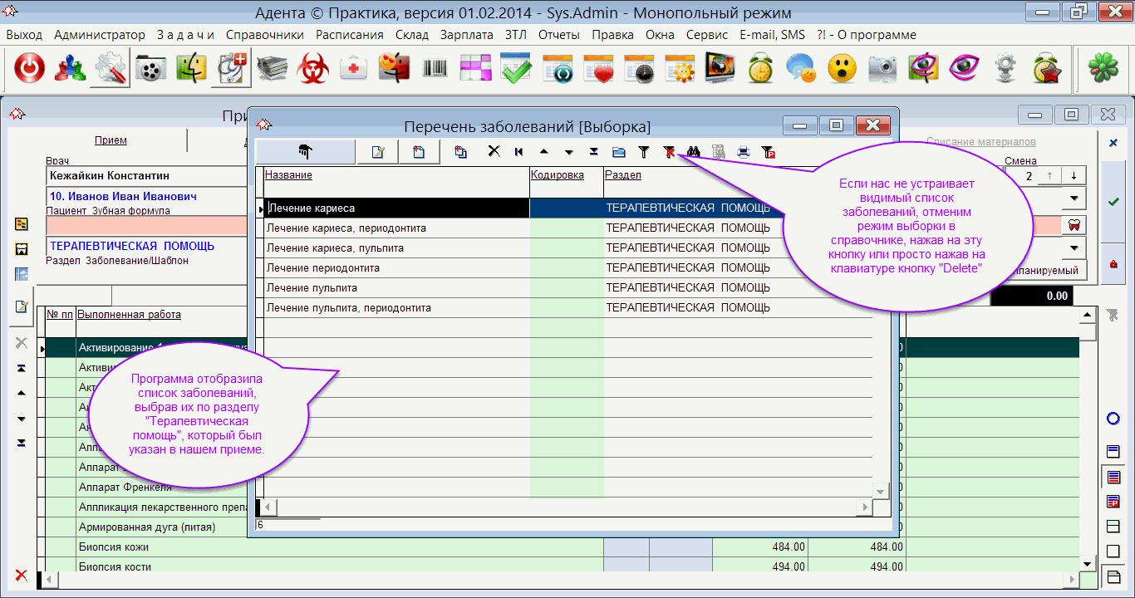This screenshot has height=598, width=1135.
Task: Increase shift number with up arrow
Action: (1050, 176)
